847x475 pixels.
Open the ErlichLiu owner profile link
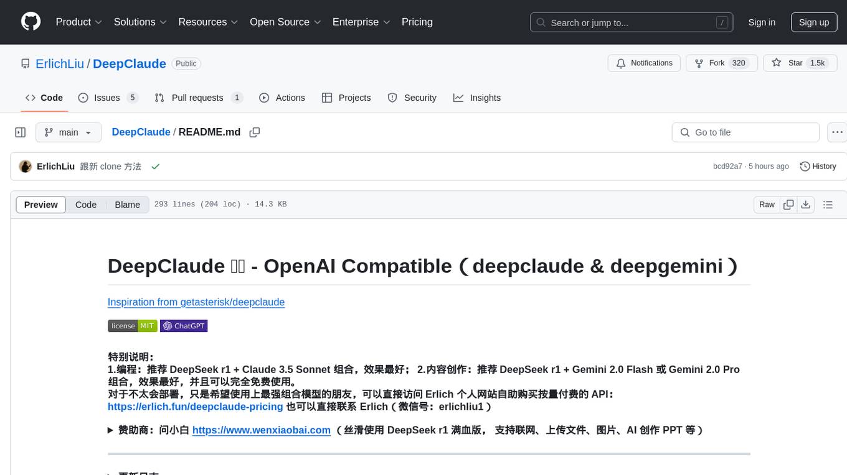pos(60,63)
